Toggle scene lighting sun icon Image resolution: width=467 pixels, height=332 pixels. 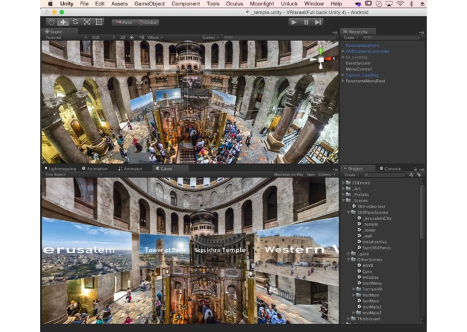coord(131,38)
